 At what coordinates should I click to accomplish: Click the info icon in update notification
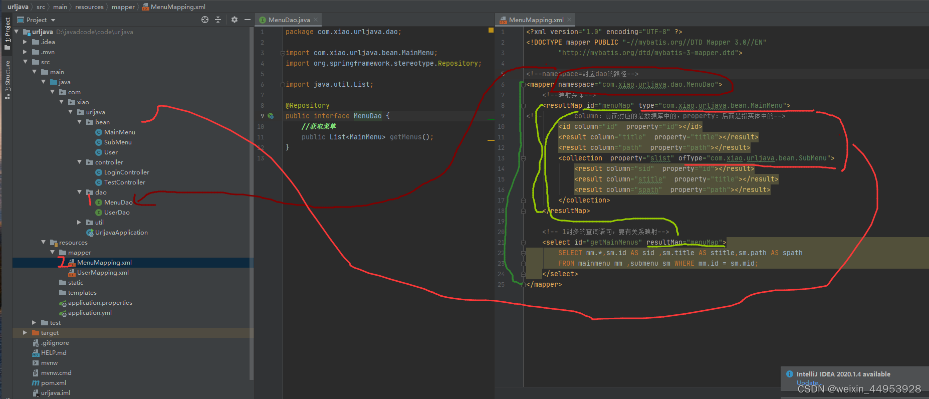790,374
